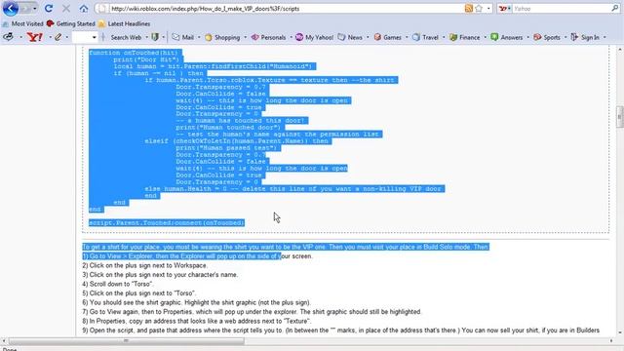Select the wiki.roblox.com address bar URL
The height and width of the screenshot is (351, 624).
205,9
